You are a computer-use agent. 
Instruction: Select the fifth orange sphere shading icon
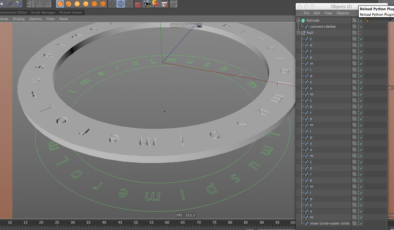[94, 4]
